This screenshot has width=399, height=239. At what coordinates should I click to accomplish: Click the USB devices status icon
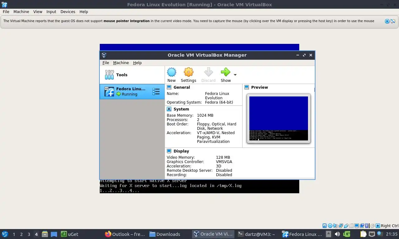(x=346, y=226)
